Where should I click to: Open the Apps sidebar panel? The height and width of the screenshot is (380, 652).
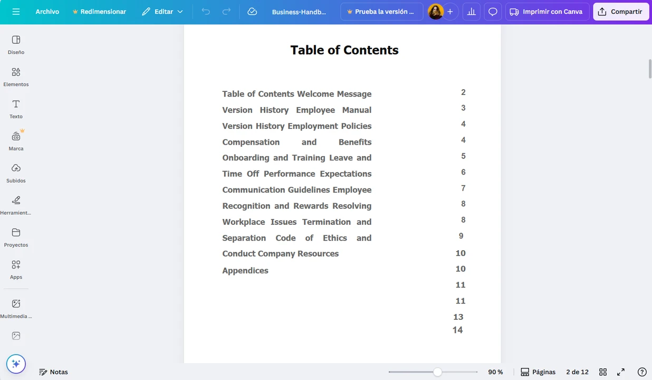click(x=16, y=270)
